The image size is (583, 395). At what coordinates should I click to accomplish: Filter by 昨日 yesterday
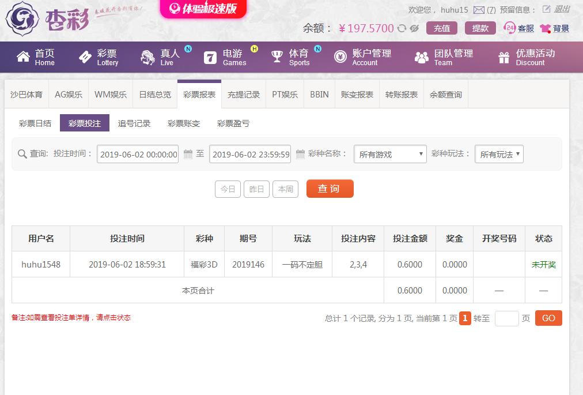coord(256,189)
